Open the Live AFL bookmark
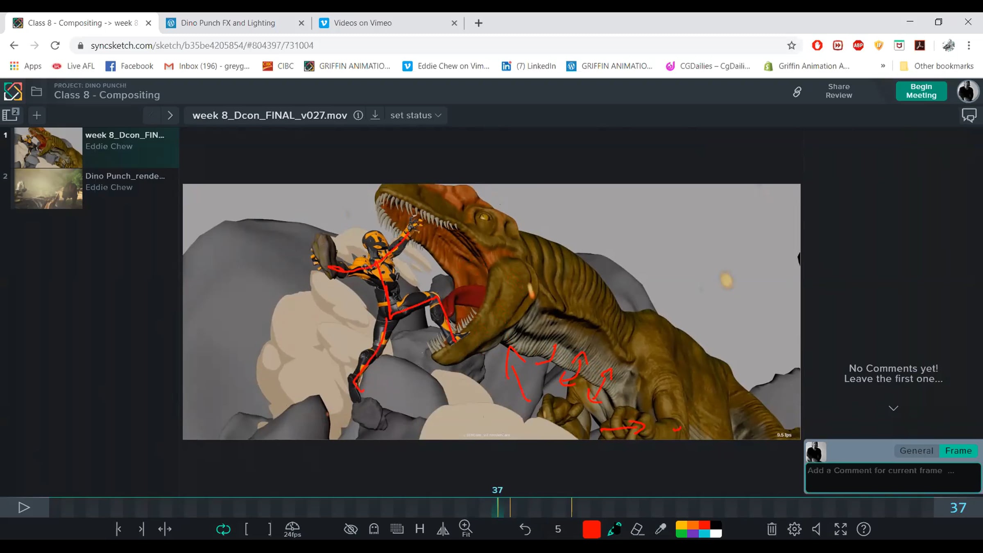The height and width of the screenshot is (553, 983). coord(73,66)
